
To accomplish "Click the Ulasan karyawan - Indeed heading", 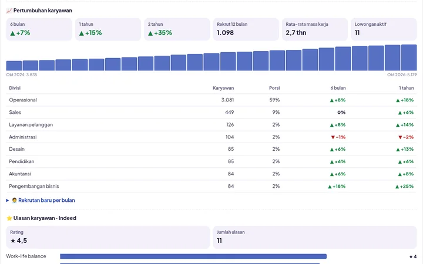I will tap(45, 218).
